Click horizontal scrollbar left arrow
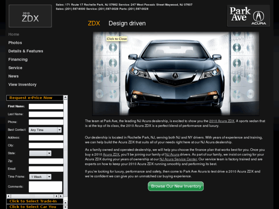Image resolution: width=279 pixels, height=209 pixels. 8,196
